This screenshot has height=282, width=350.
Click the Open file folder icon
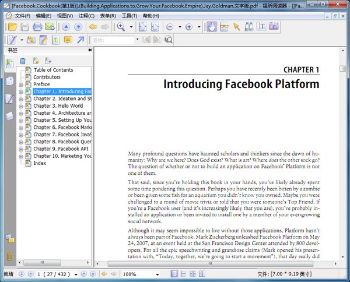point(12,27)
